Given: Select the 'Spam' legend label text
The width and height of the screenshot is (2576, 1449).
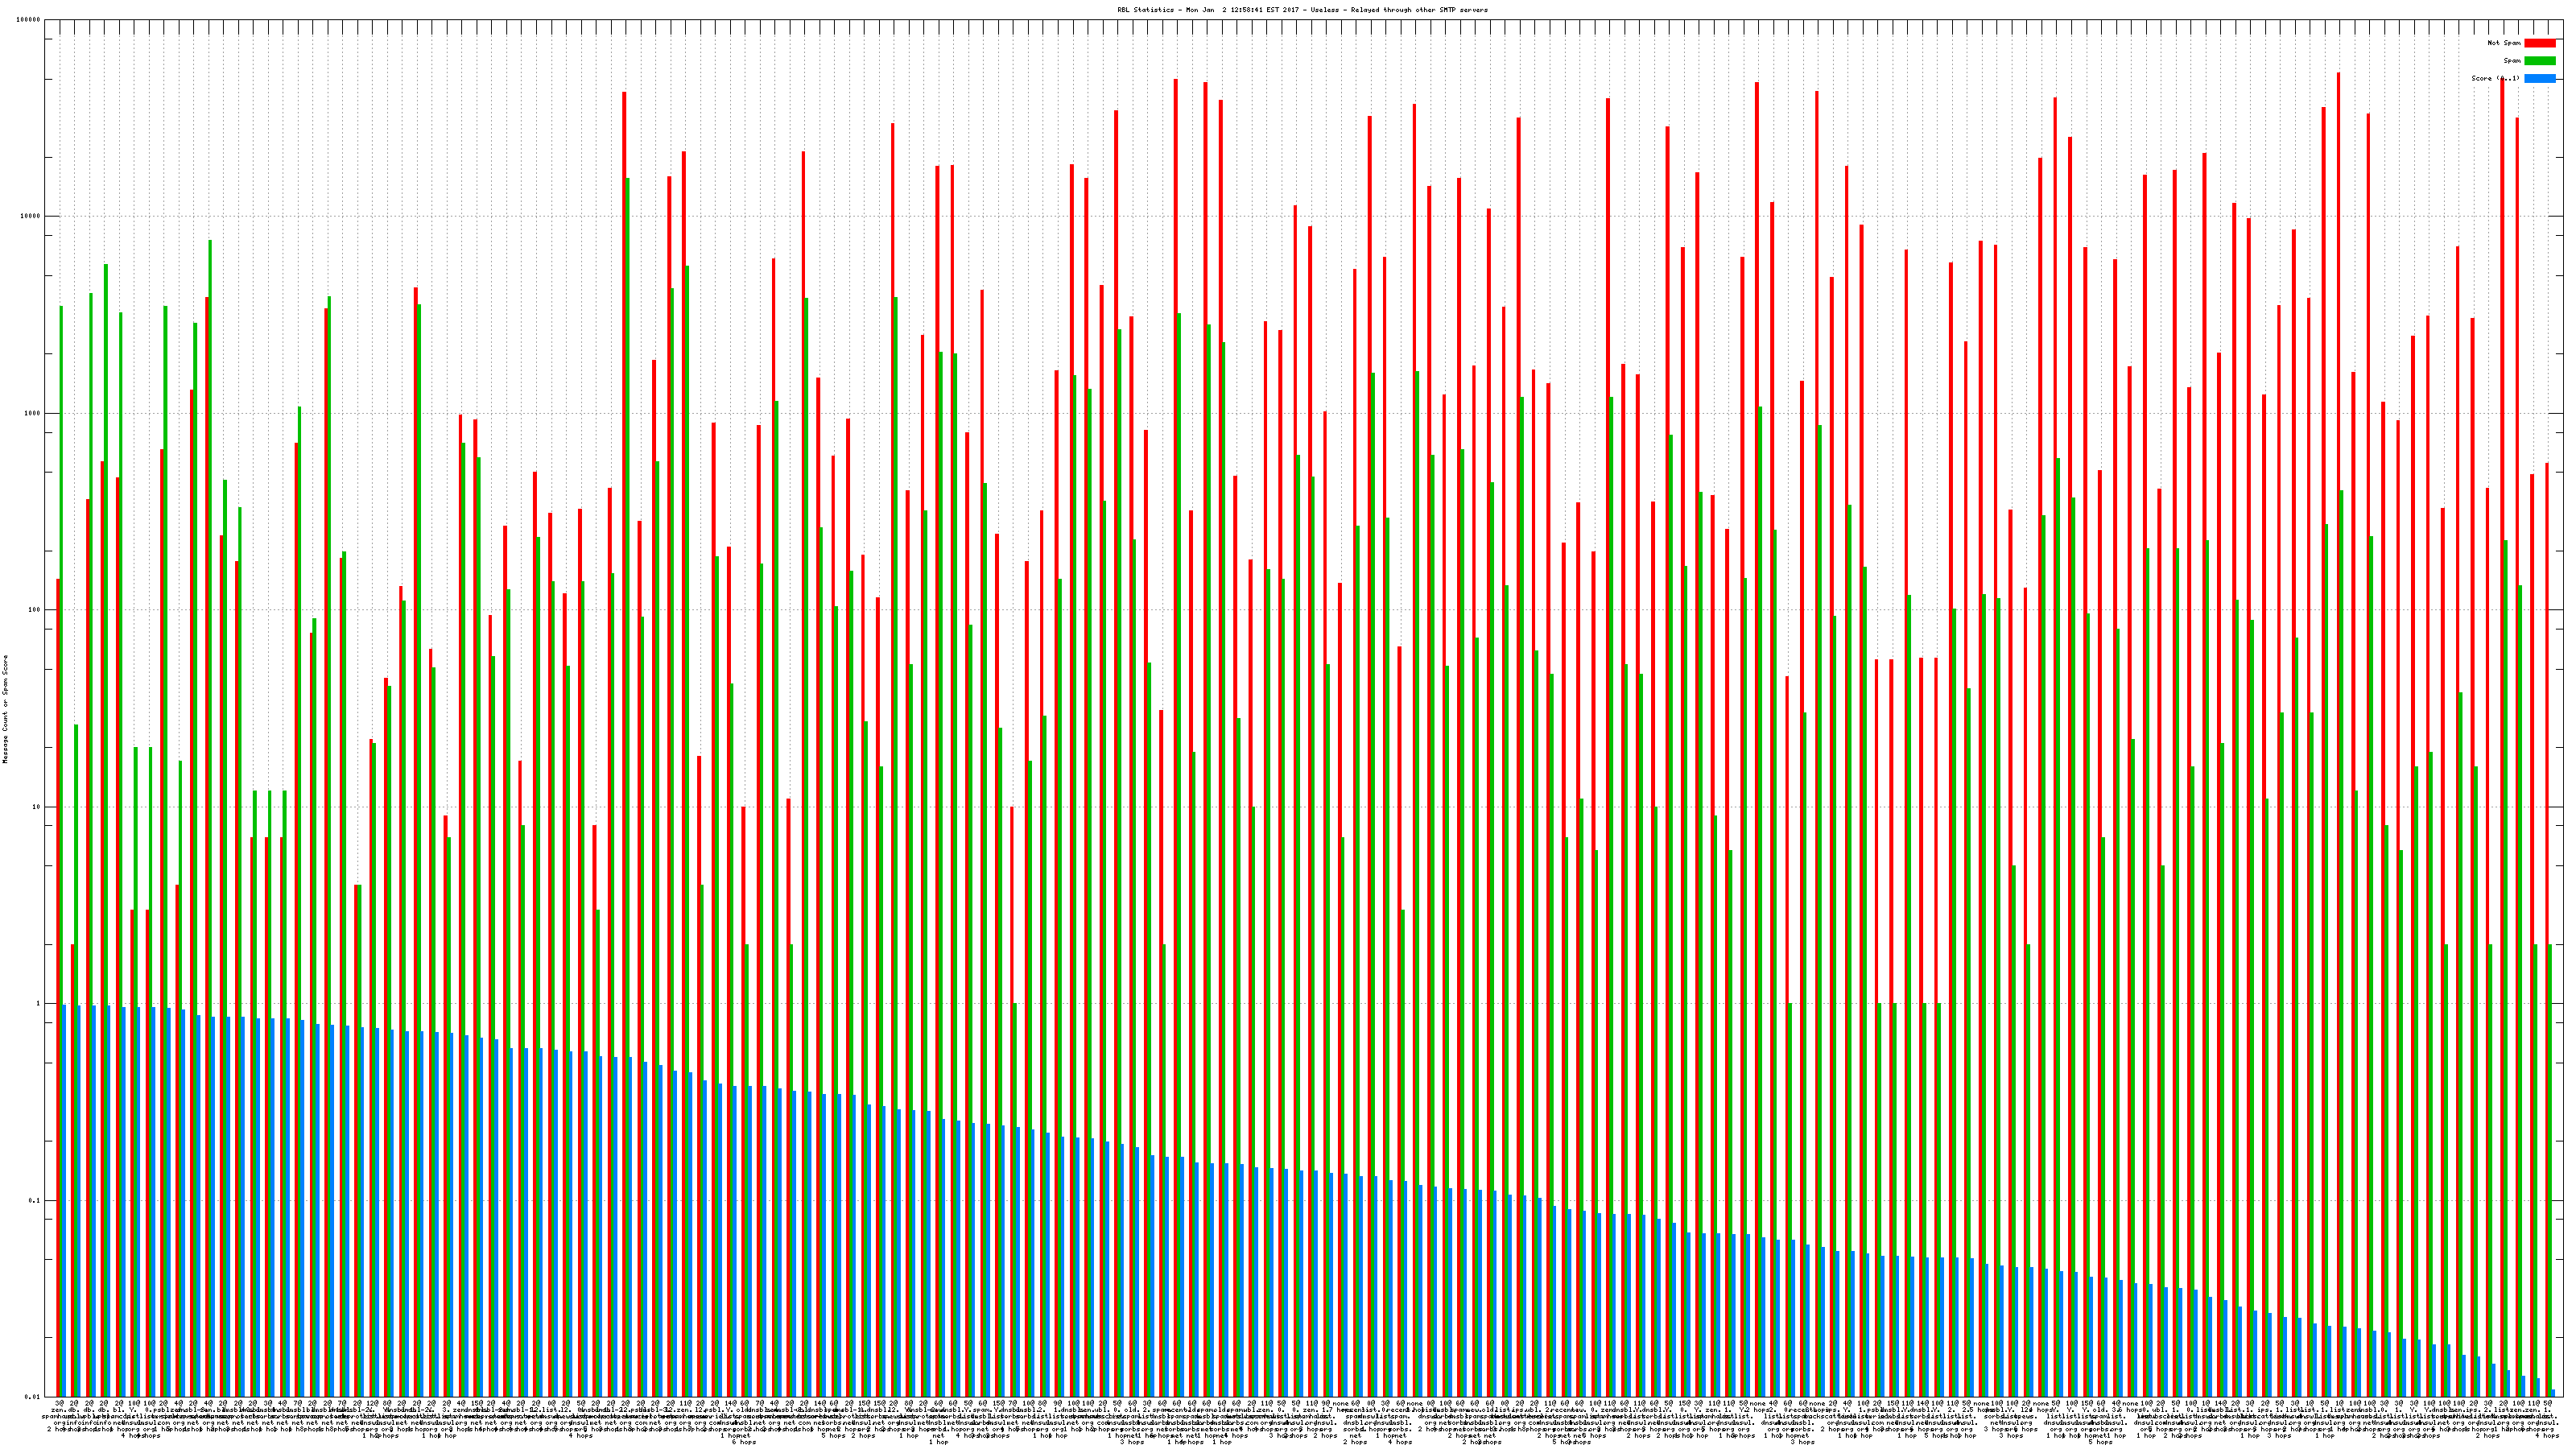Looking at the screenshot, I should coord(2512,61).
